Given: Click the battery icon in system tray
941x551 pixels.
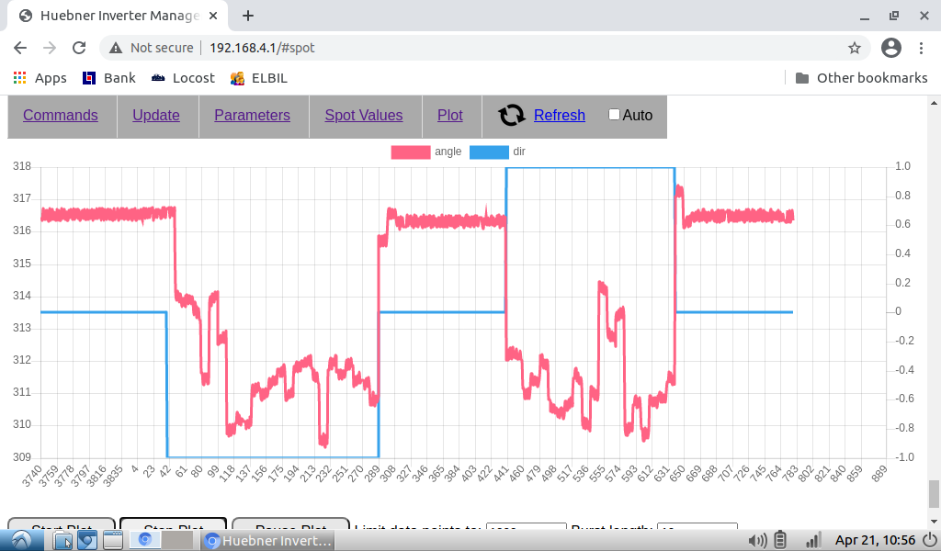Looking at the screenshot, I should click(x=781, y=540).
